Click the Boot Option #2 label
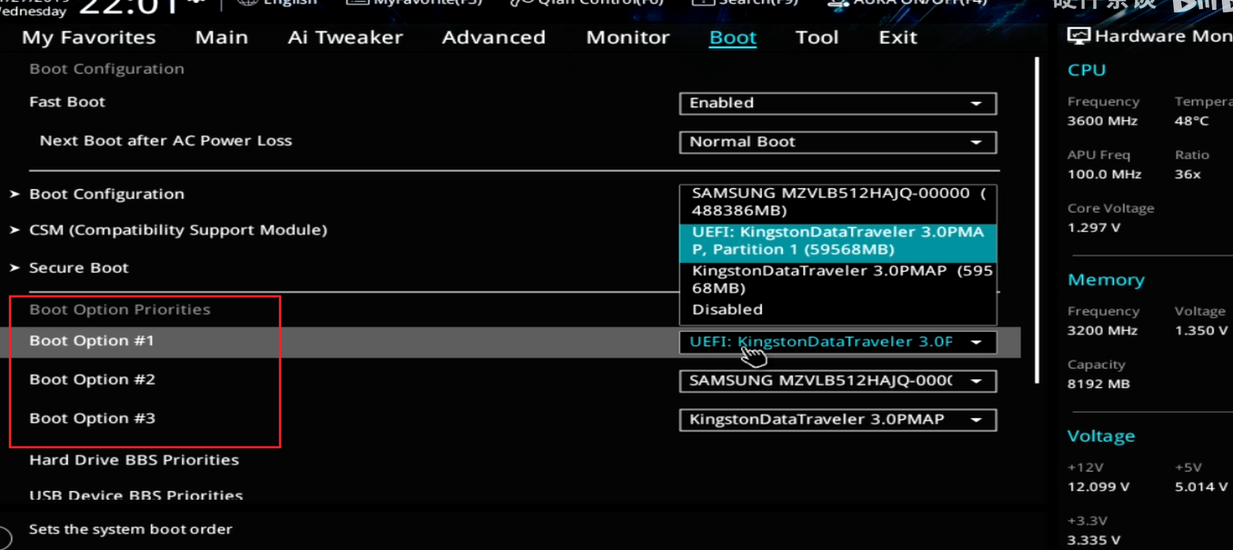Screen dimensions: 1233x550 92,380
